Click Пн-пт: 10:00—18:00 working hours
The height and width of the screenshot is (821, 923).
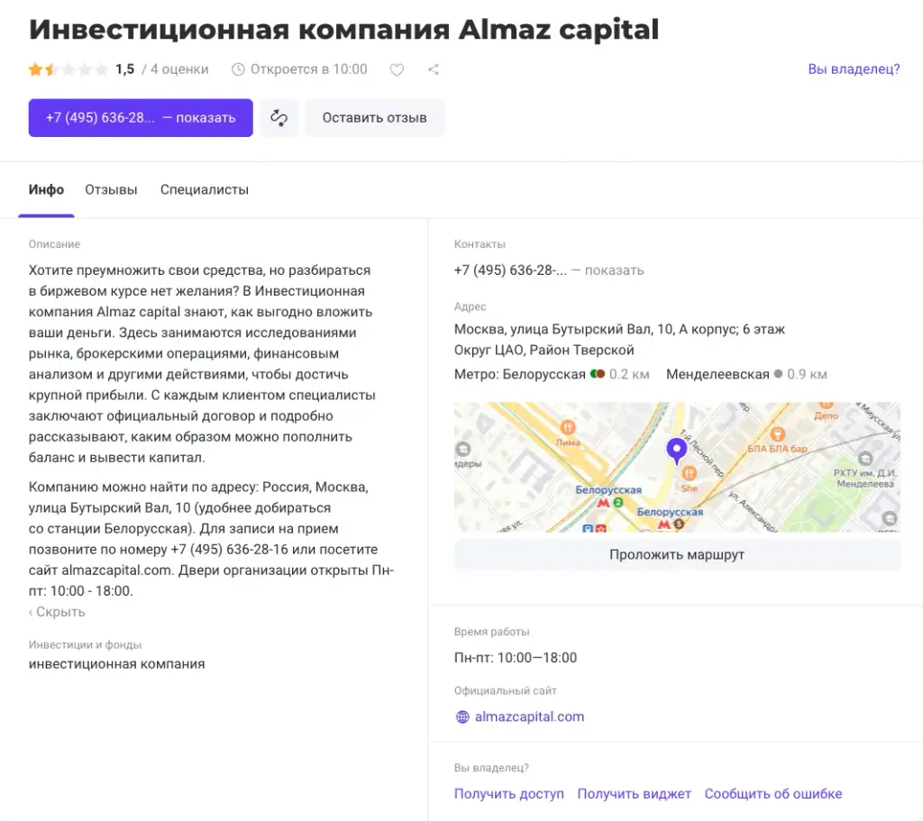[515, 657]
